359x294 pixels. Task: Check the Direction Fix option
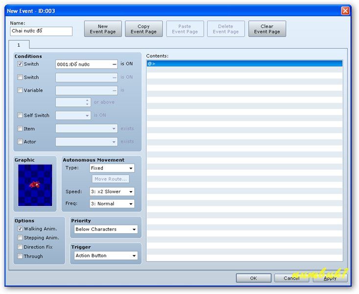(x=20, y=247)
